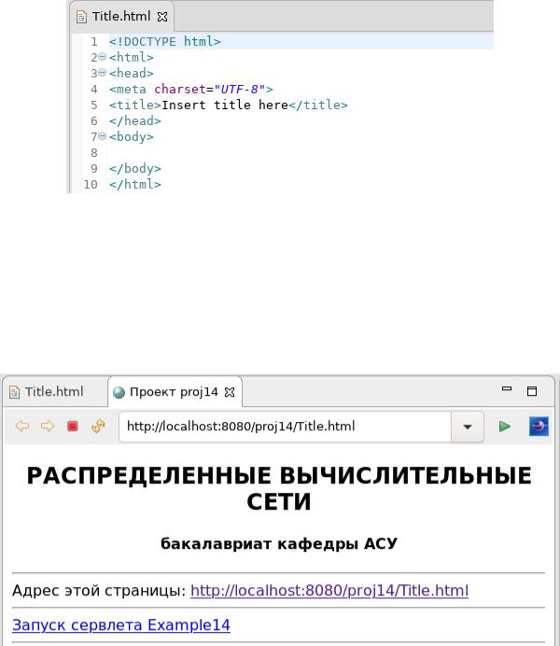
Task: Click the <head> opening tag on line 3
Action: [132, 73]
